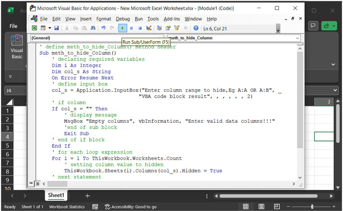Click the green Share button in Excel
Image resolution: width=343 pixels, height=211 pixels.
pyautogui.click(x=329, y=25)
